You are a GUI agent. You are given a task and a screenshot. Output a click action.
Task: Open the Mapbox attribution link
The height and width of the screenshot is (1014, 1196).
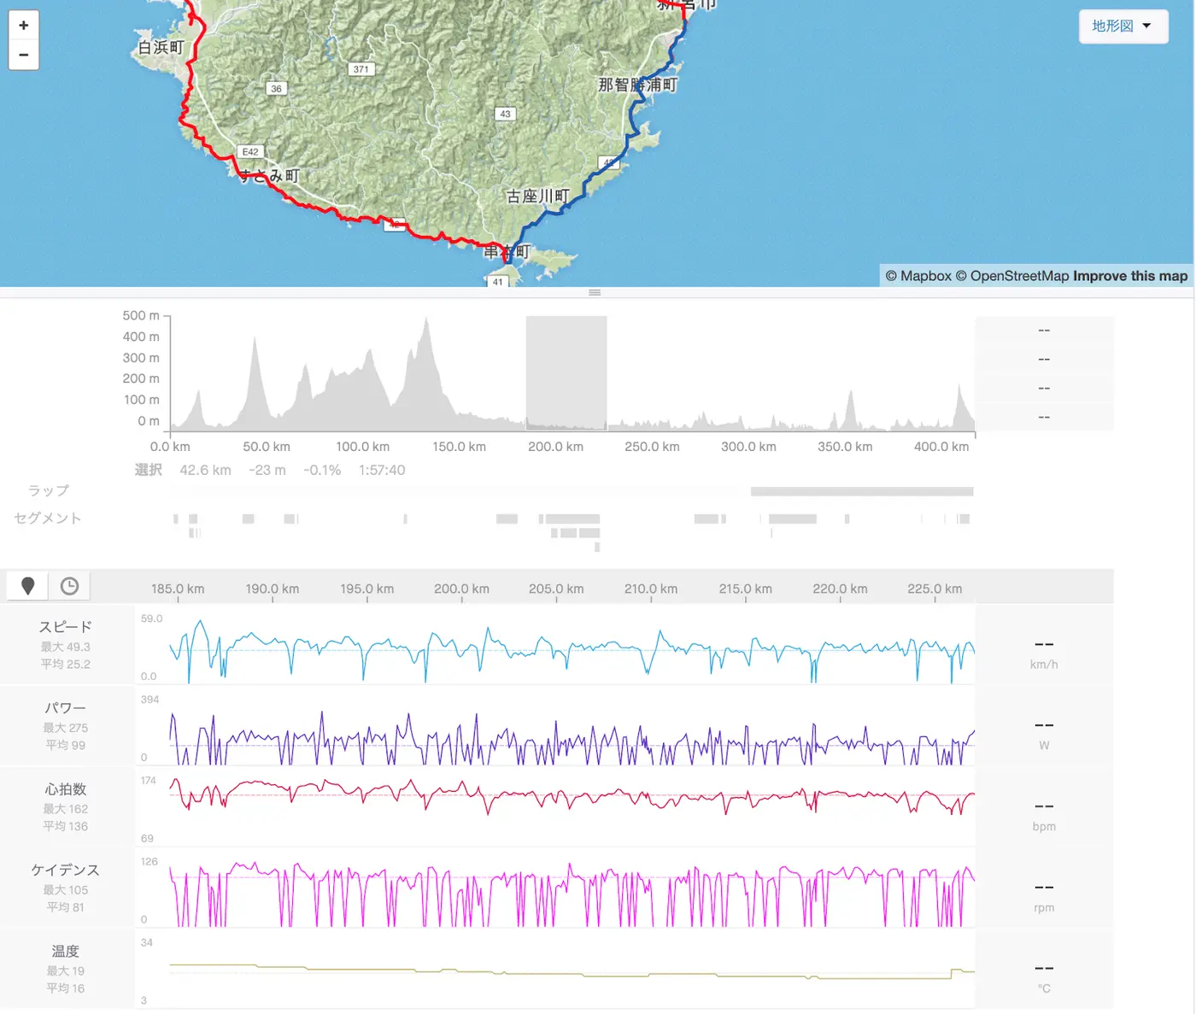[x=918, y=276]
